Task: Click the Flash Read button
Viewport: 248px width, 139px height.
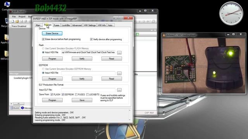Action: pyautogui.click(x=112, y=59)
